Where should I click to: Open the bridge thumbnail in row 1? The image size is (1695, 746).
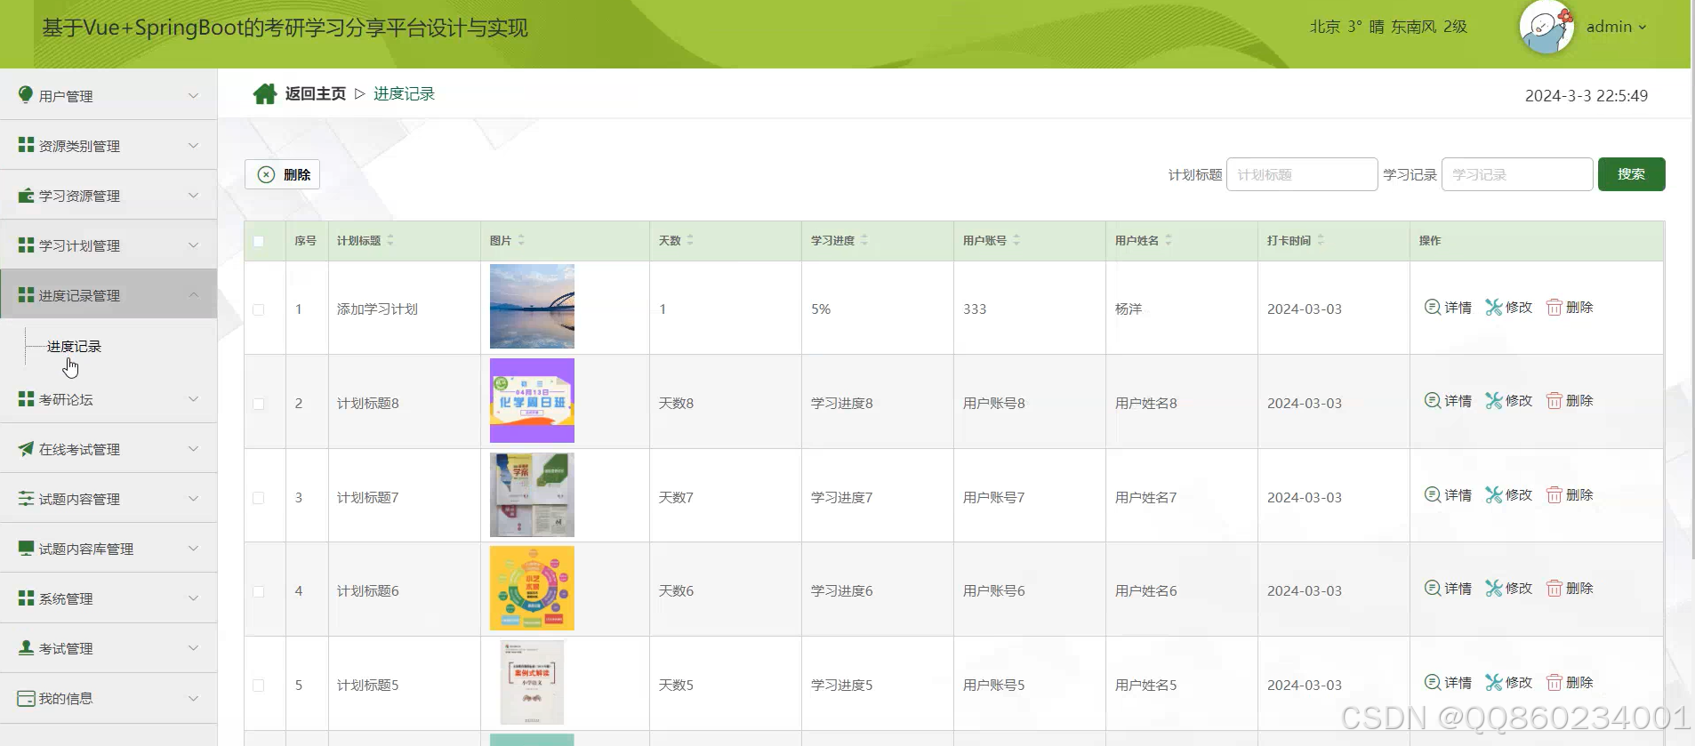[532, 306]
